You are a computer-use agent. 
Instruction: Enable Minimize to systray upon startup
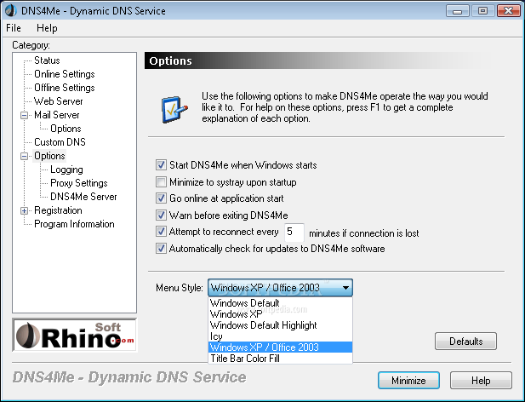(x=161, y=182)
